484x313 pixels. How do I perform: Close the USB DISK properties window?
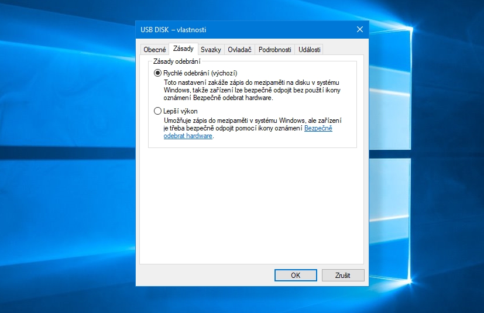pyautogui.click(x=359, y=29)
